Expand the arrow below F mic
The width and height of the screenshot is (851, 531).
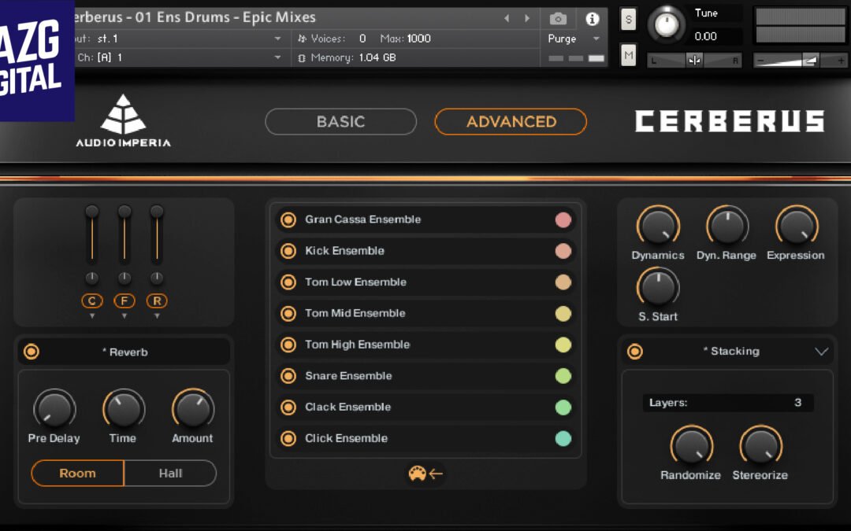tap(124, 316)
